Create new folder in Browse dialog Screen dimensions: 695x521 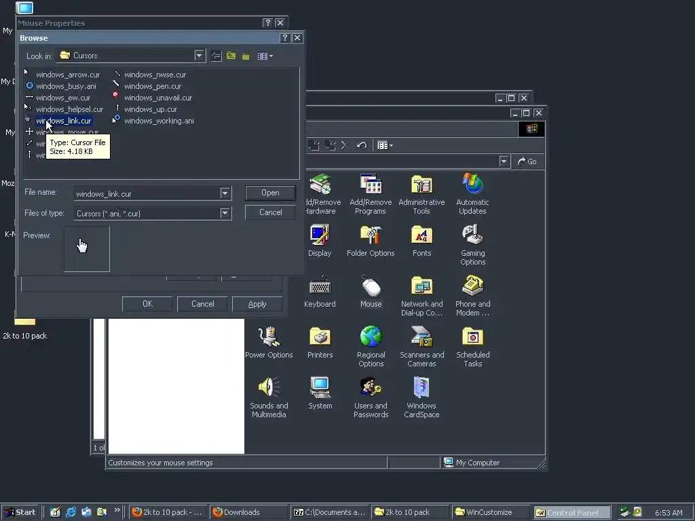pyautogui.click(x=246, y=56)
